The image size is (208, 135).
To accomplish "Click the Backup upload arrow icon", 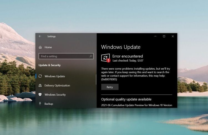I will coord(40,104).
